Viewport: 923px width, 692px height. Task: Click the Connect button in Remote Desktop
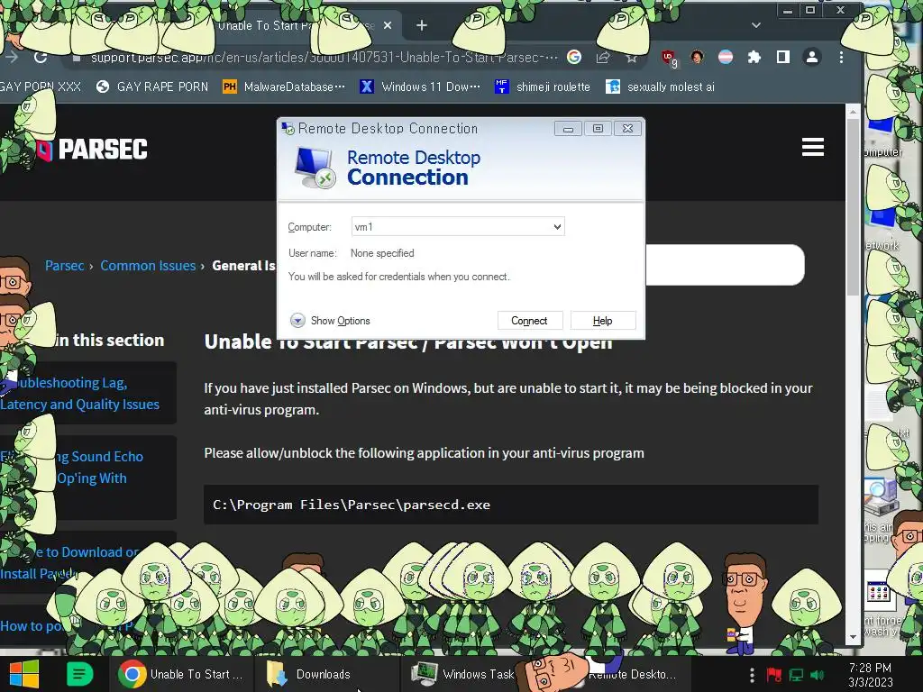[x=530, y=321]
